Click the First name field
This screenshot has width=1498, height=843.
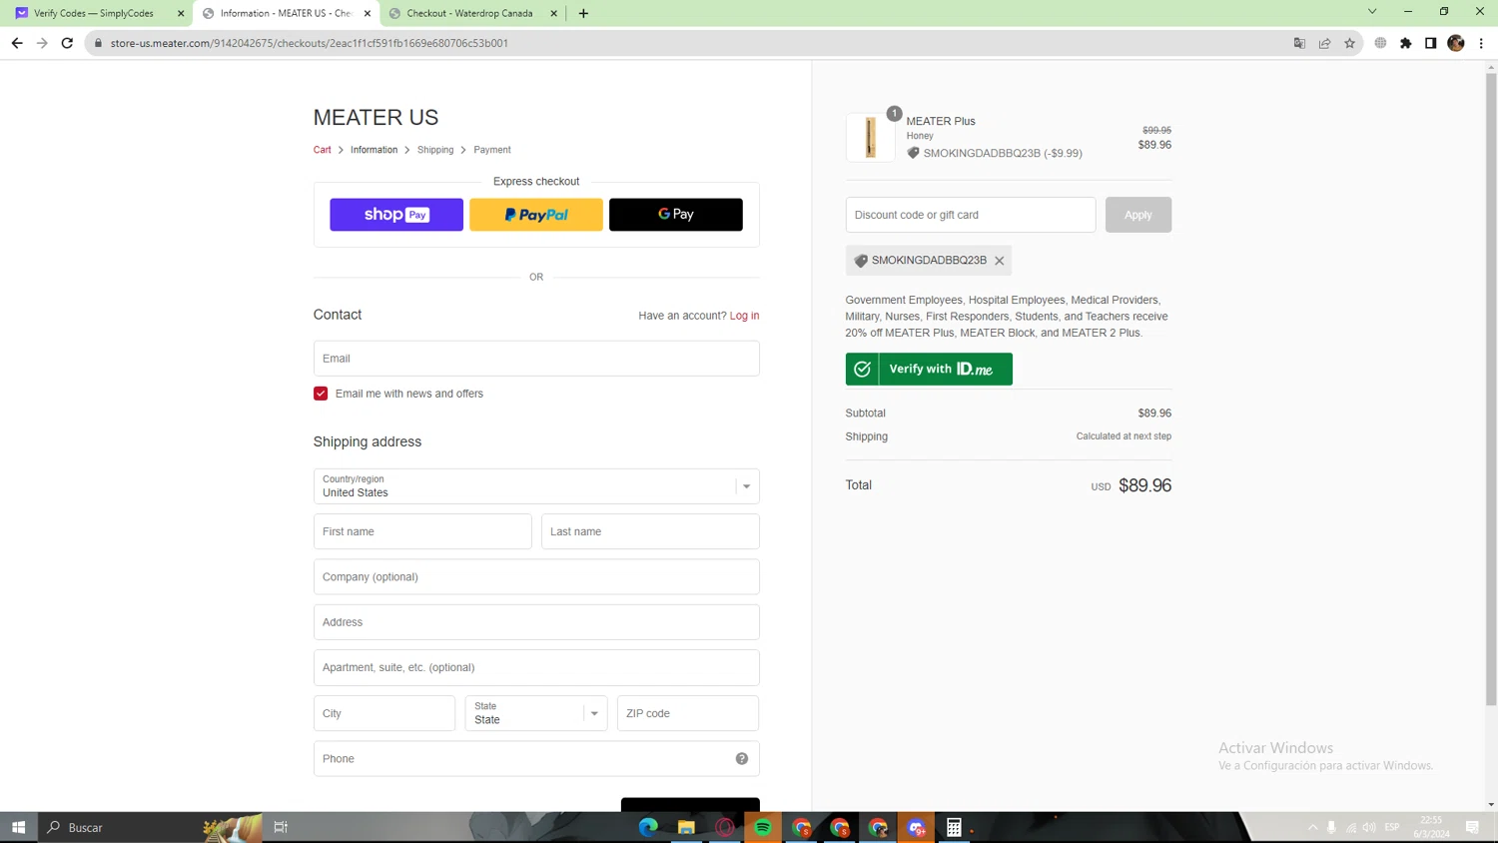[x=422, y=531]
